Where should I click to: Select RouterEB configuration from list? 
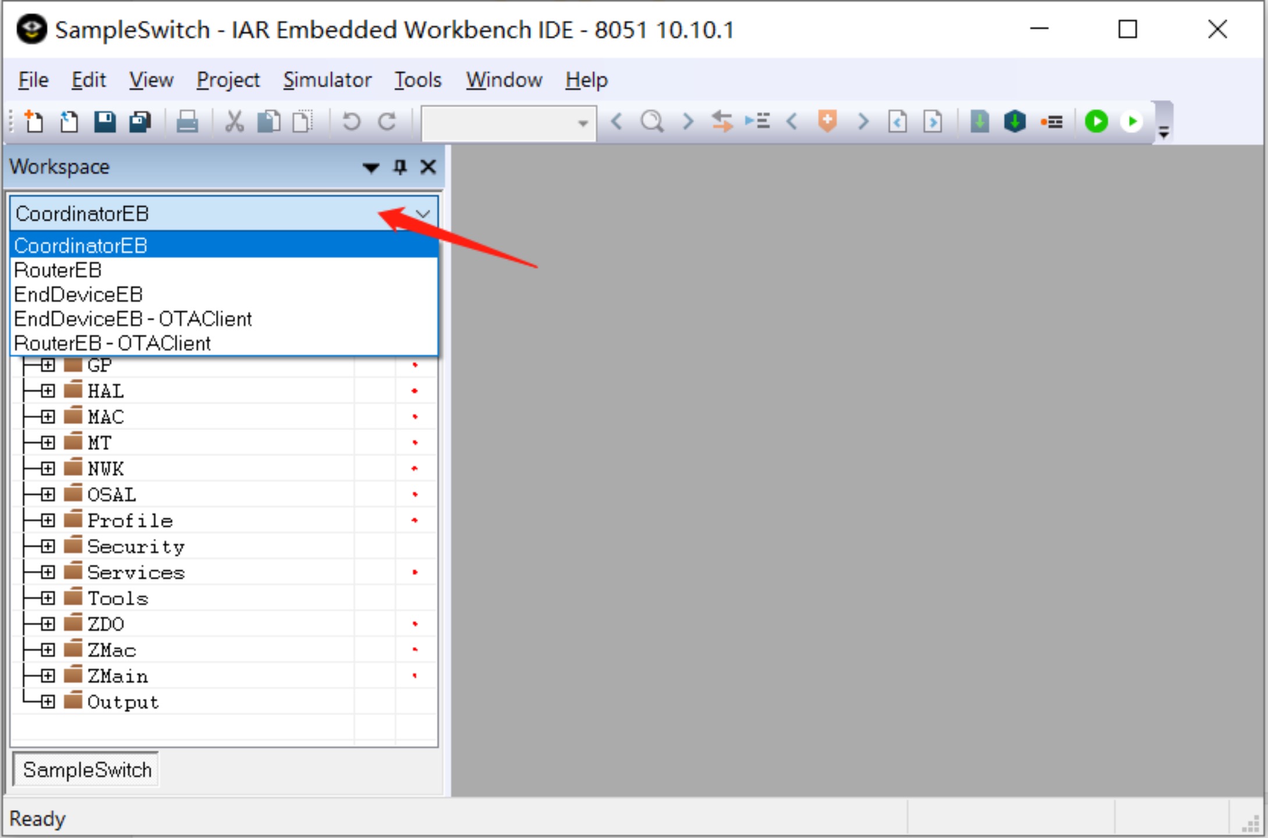tap(58, 271)
